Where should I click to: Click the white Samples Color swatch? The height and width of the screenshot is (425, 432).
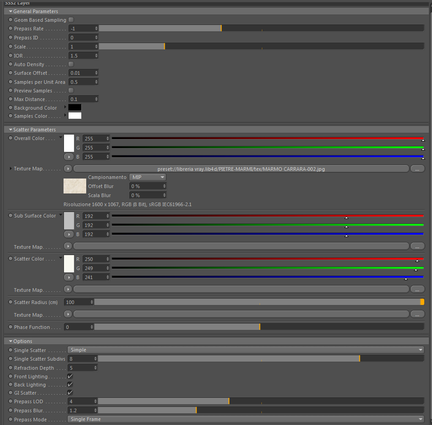[x=75, y=116]
